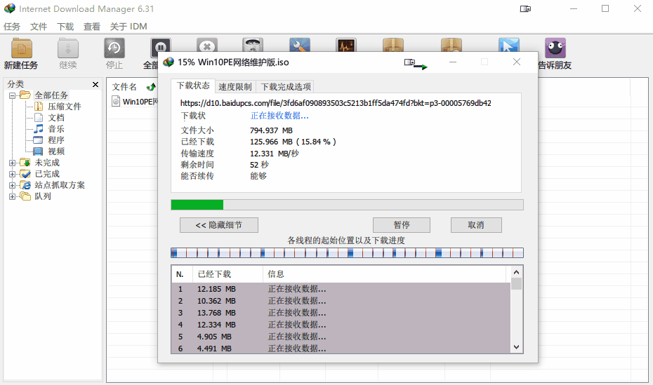
Task: Click the thread list scrollbar thumb
Action: (x=516, y=283)
